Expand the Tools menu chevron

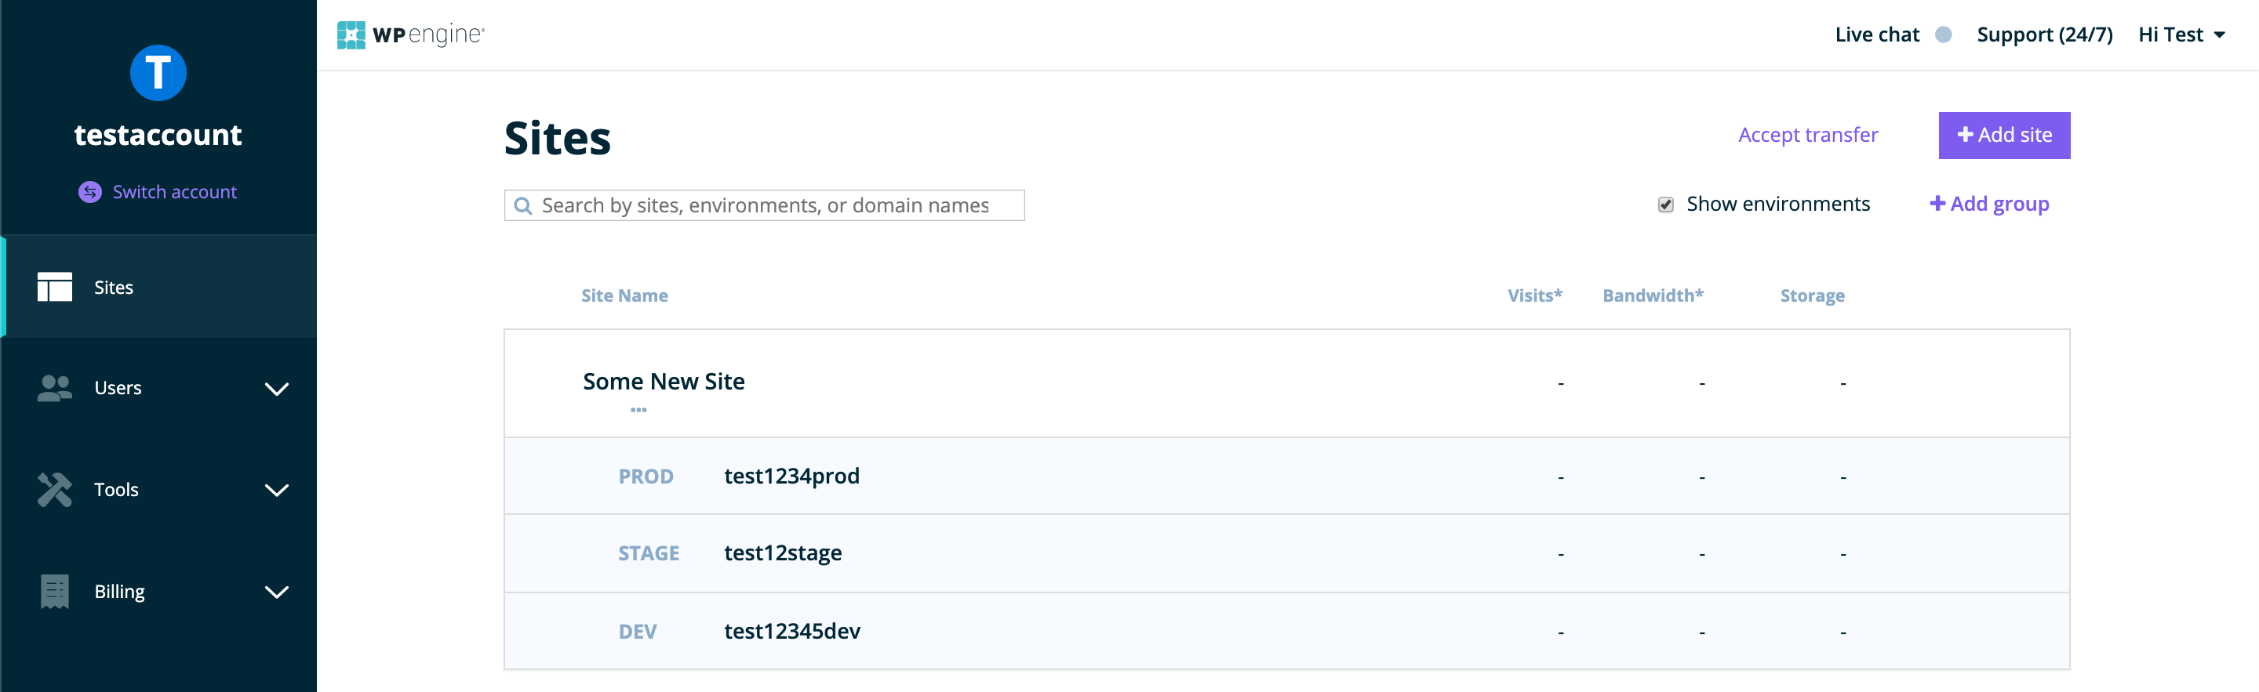(x=276, y=491)
